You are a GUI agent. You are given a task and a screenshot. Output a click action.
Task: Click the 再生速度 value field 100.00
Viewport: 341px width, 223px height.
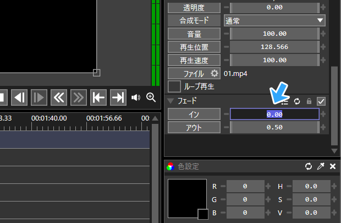(x=274, y=60)
